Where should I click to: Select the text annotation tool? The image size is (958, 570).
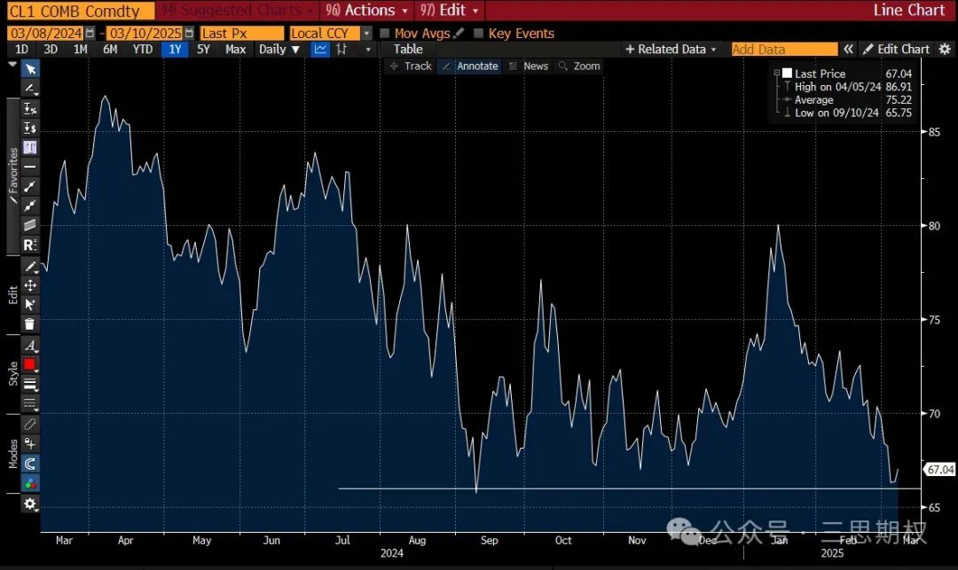[30, 147]
